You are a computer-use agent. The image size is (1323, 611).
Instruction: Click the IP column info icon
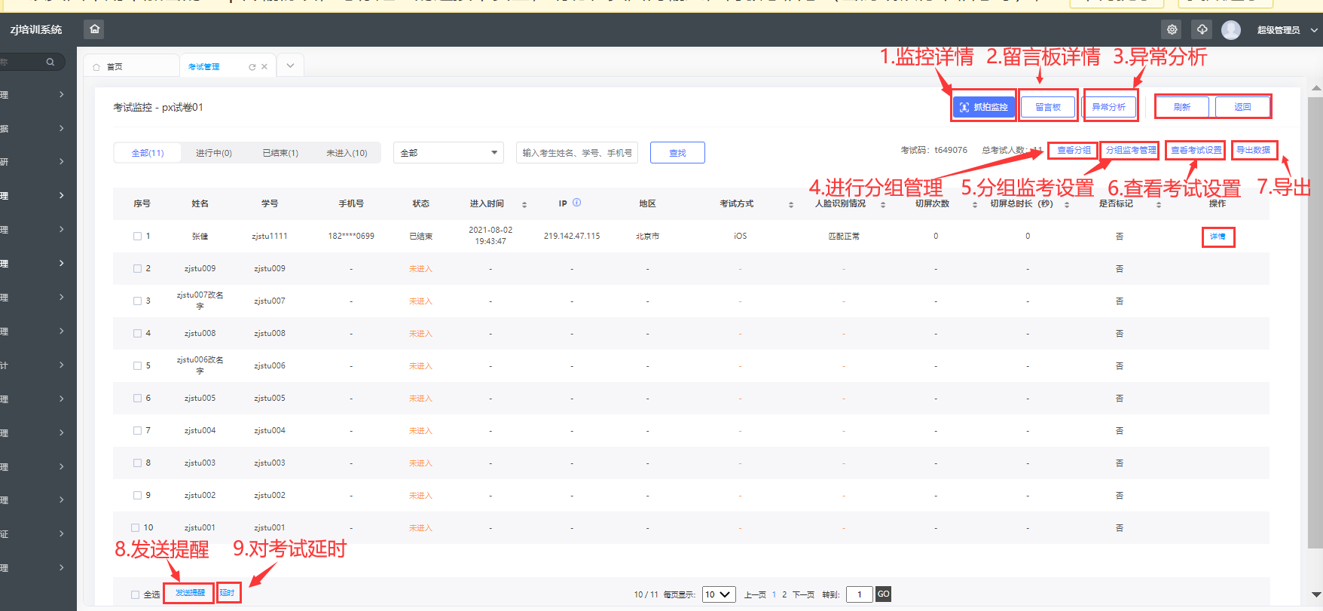576,203
